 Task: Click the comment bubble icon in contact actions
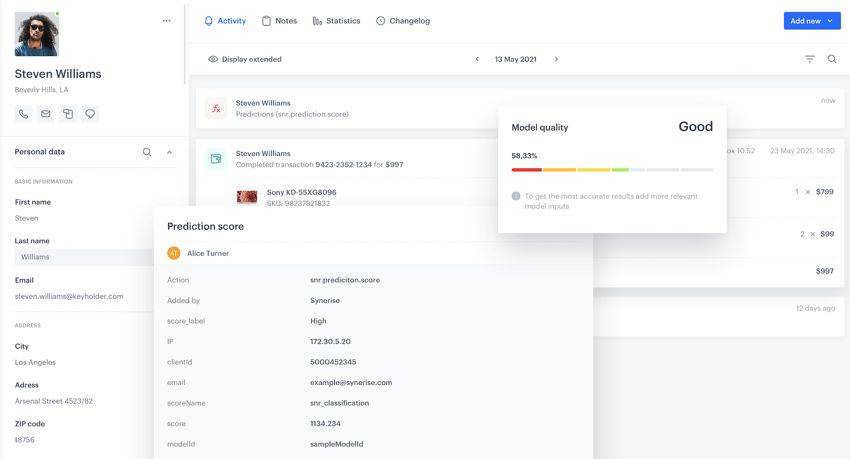pyautogui.click(x=90, y=114)
